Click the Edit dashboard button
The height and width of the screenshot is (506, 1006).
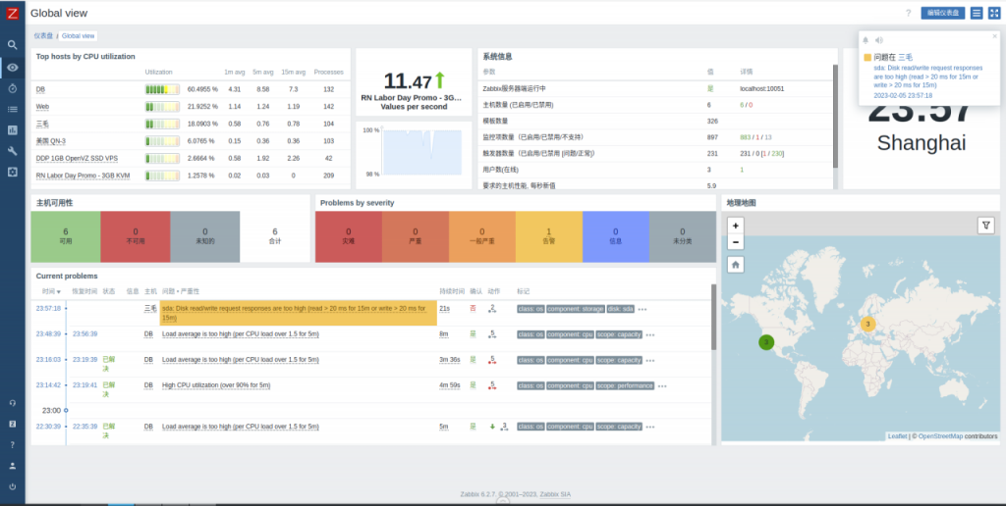tap(942, 13)
